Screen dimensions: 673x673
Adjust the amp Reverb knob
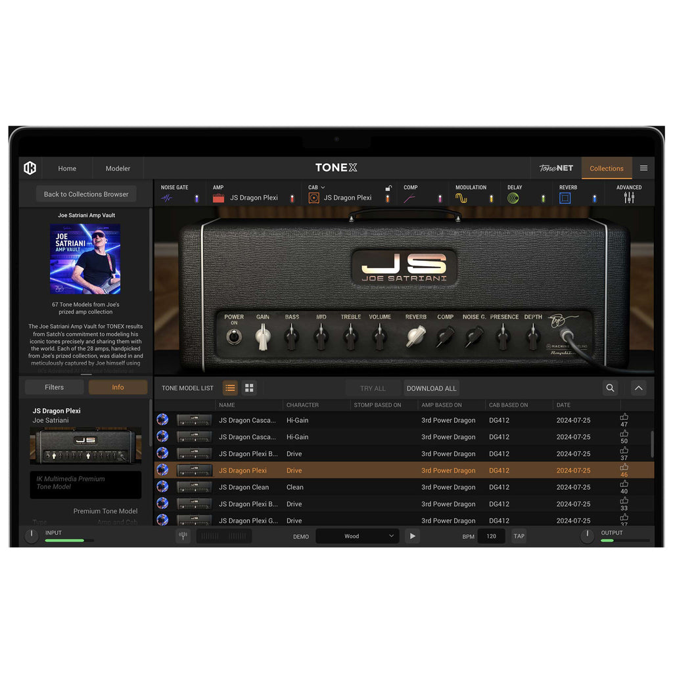pyautogui.click(x=415, y=336)
